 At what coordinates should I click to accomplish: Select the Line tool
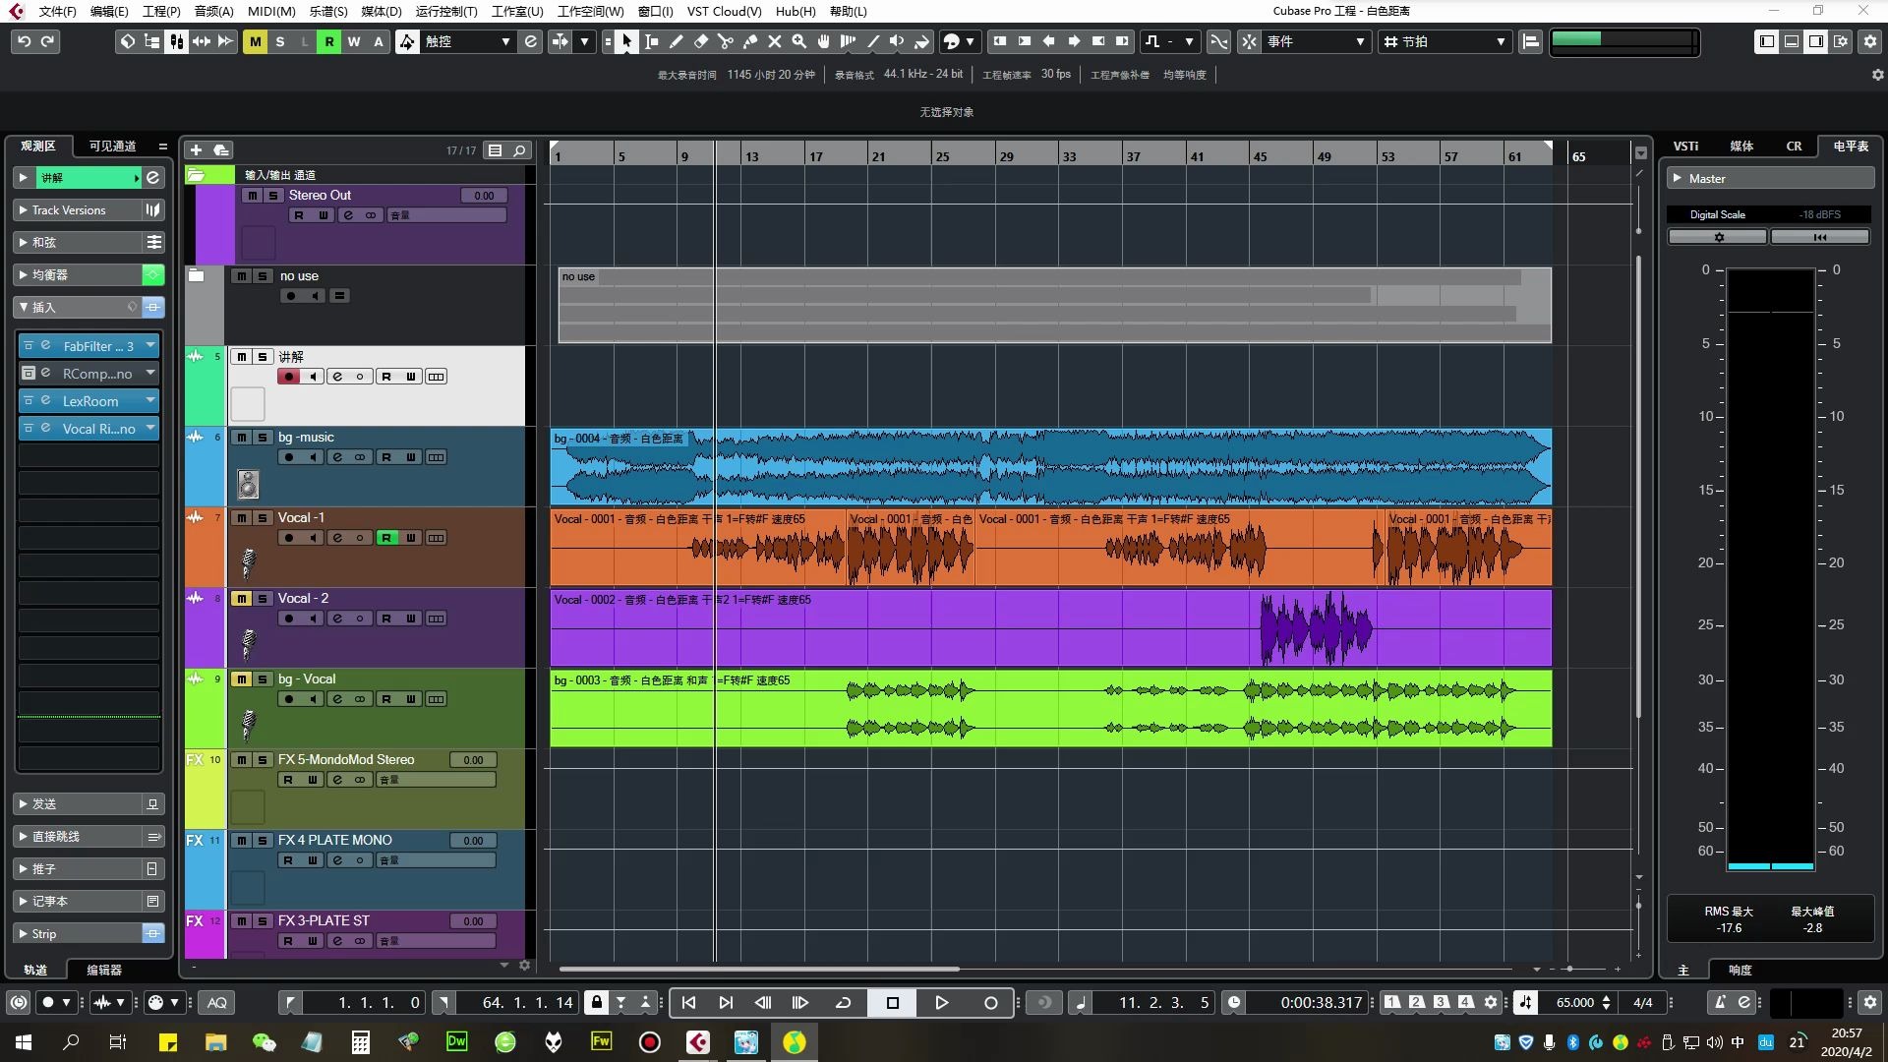(873, 41)
